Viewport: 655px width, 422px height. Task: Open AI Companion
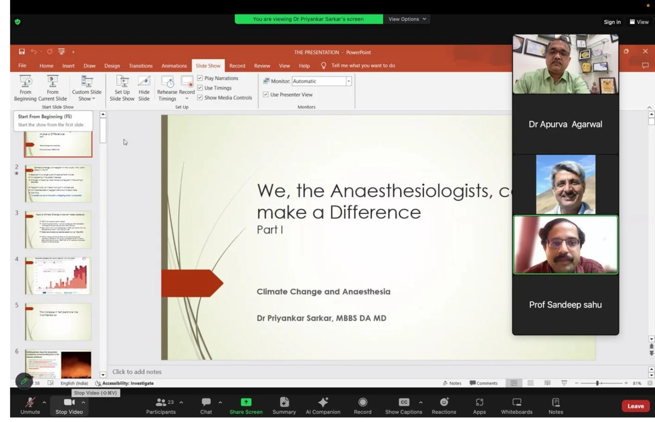323,405
